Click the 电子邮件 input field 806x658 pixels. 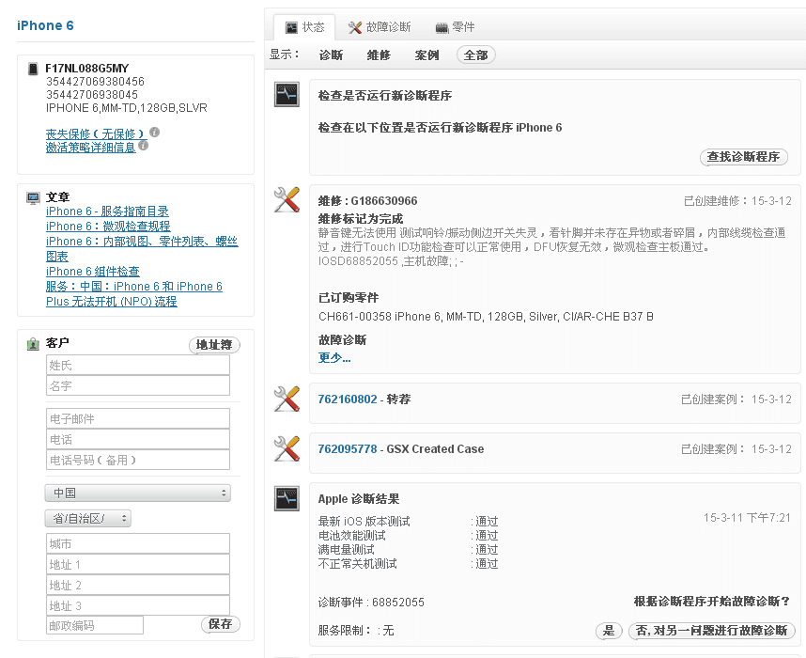138,419
